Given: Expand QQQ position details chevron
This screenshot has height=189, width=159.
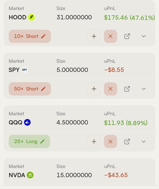Looking at the screenshot, I should point(144,141).
